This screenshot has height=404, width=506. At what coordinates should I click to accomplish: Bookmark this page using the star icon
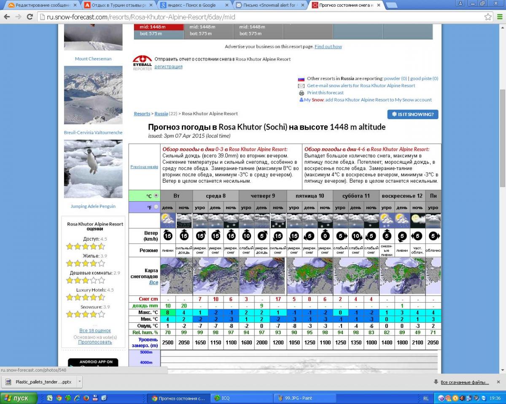[488, 17]
